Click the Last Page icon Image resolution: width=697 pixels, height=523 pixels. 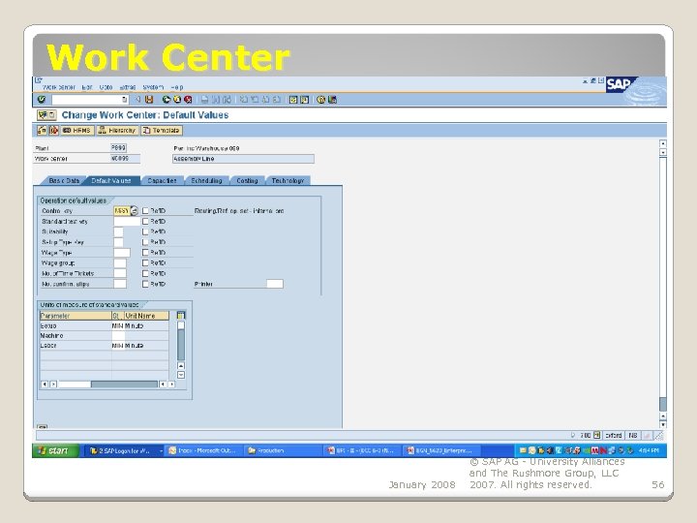276,100
